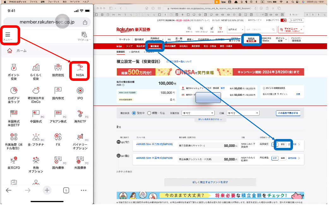Click 解除 for the 毎月1日 fund row
The image size is (329, 206).
pos(283,144)
